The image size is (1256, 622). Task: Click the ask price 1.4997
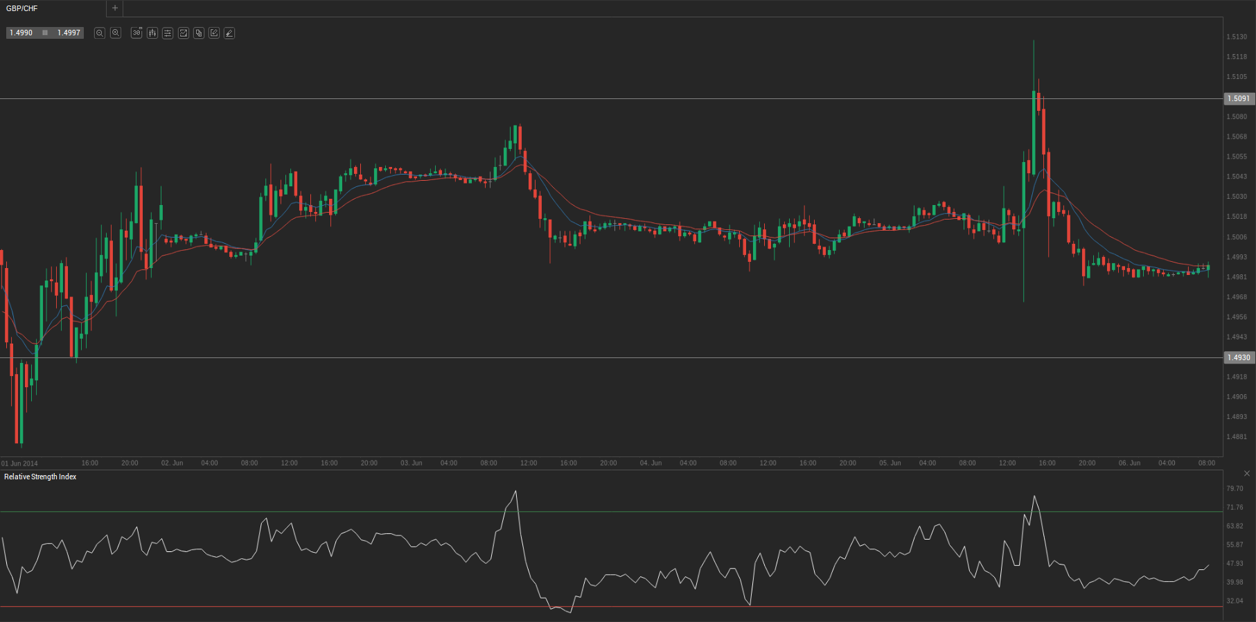[69, 33]
